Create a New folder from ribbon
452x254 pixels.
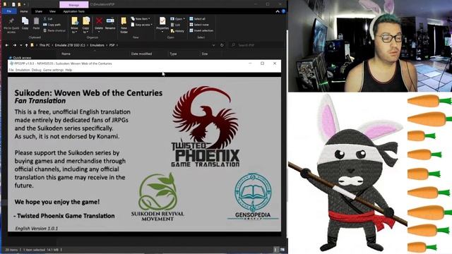point(124,25)
